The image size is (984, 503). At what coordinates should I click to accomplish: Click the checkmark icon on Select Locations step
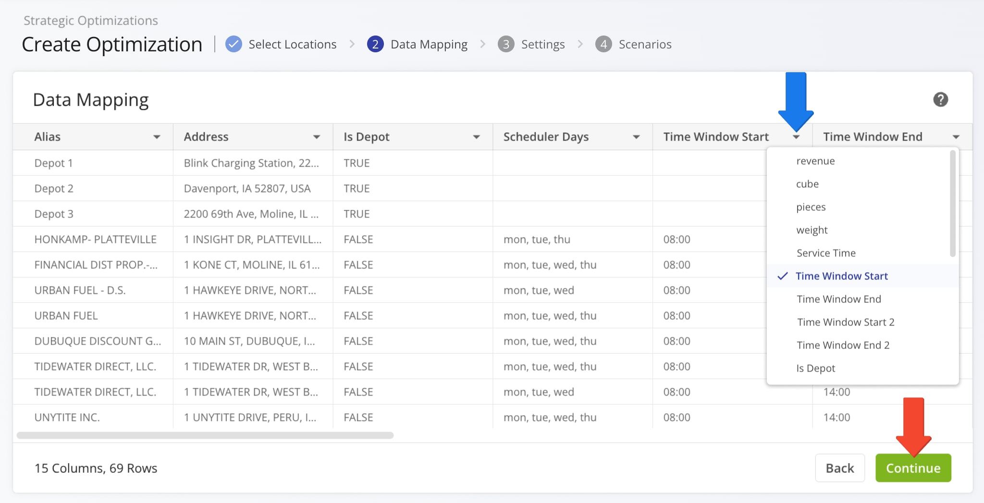pyautogui.click(x=234, y=44)
